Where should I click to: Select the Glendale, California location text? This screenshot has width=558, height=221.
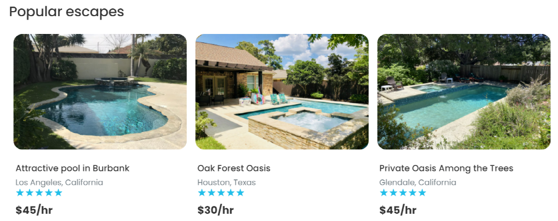tap(418, 183)
